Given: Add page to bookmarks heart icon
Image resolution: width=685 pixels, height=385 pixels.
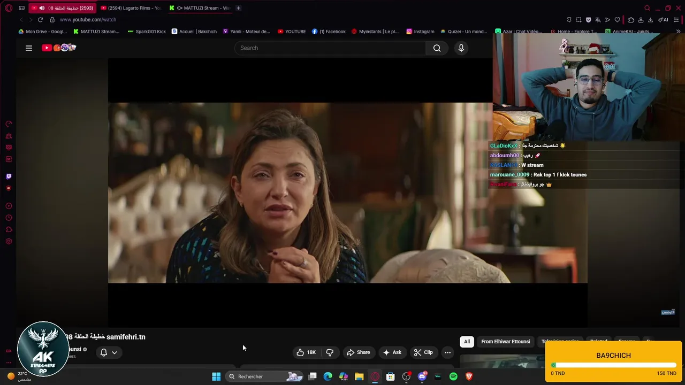Looking at the screenshot, I should 617,20.
